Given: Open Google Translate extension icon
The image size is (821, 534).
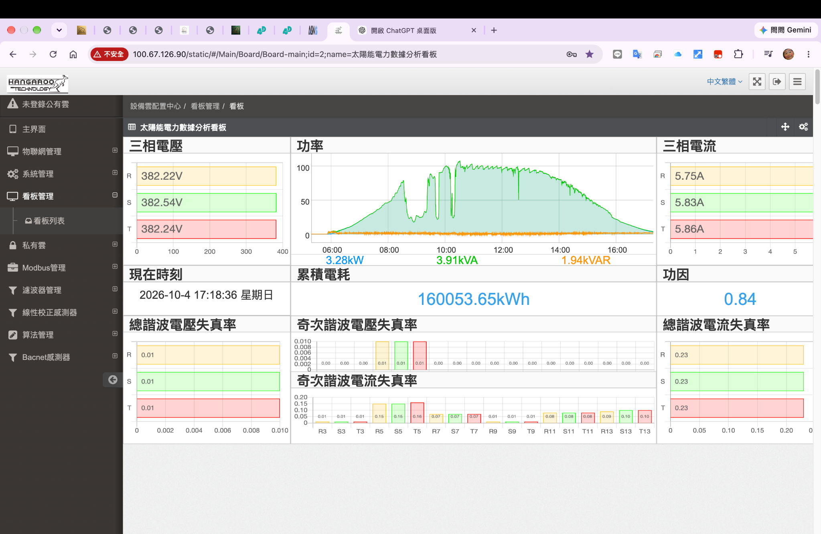Looking at the screenshot, I should 637,54.
